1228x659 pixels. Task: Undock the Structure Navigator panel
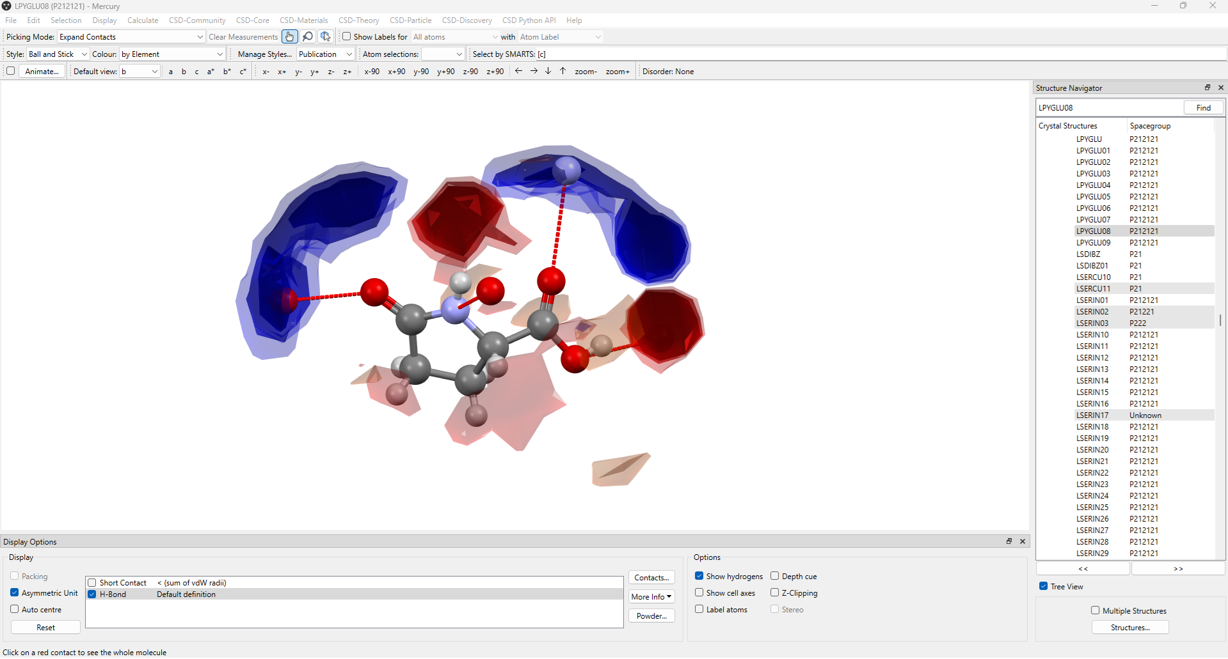(1208, 88)
